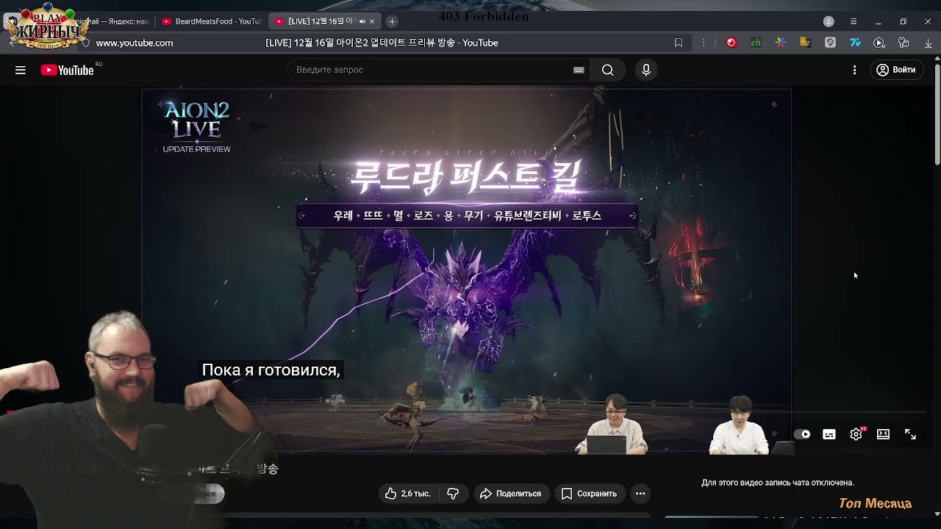
Task: Open the address bar three-dot menu
Action: tap(704, 43)
